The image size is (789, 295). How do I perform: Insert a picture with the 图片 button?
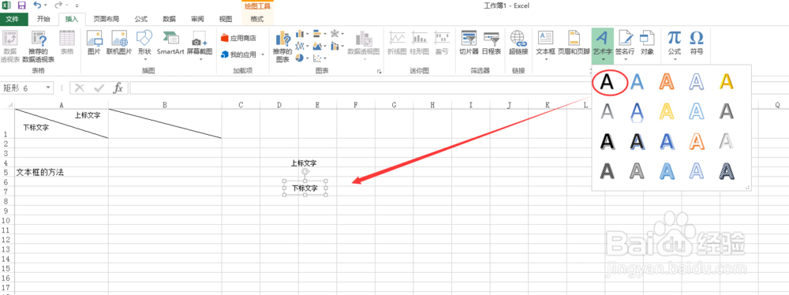pyautogui.click(x=94, y=43)
